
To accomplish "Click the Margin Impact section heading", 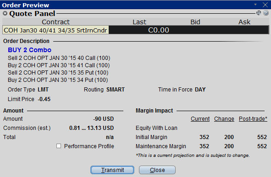I will point(154,111).
